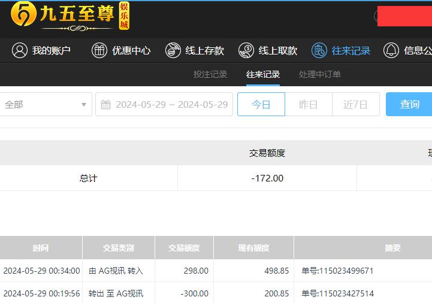Click total amount -172.00
432x303 pixels.
click(x=267, y=178)
